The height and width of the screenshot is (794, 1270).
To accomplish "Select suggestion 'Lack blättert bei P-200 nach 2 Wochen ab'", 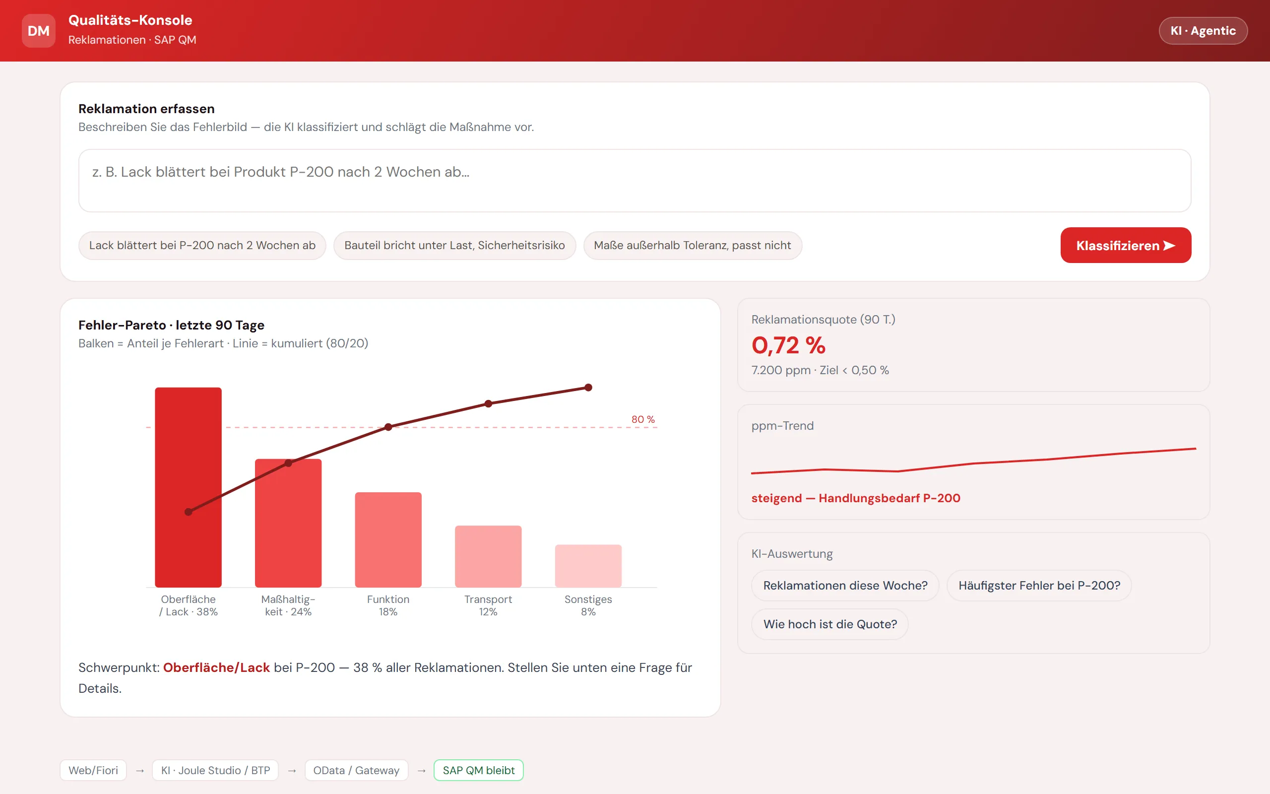I will pos(202,245).
